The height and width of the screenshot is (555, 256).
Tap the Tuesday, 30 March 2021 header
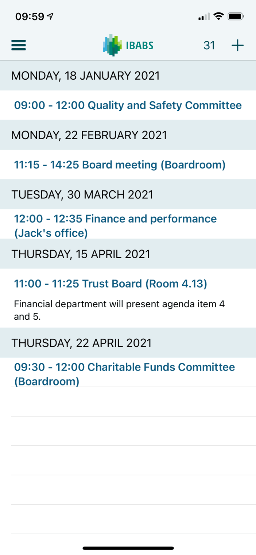coord(82,194)
